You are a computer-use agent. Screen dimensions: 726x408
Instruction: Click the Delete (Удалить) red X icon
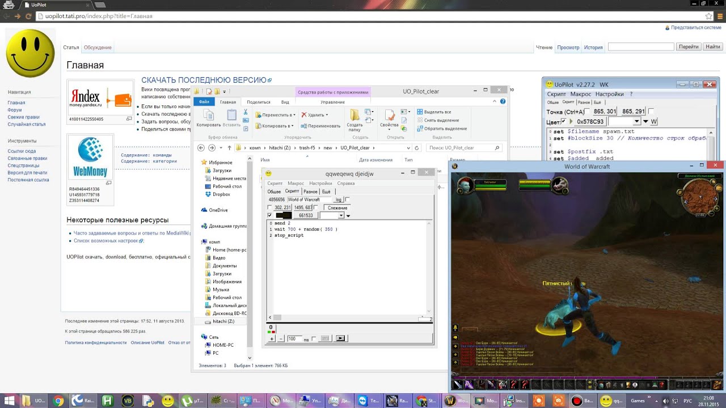[x=304, y=115]
